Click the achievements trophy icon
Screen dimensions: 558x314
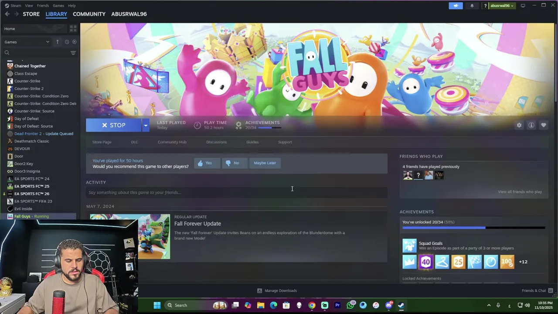pyautogui.click(x=238, y=125)
